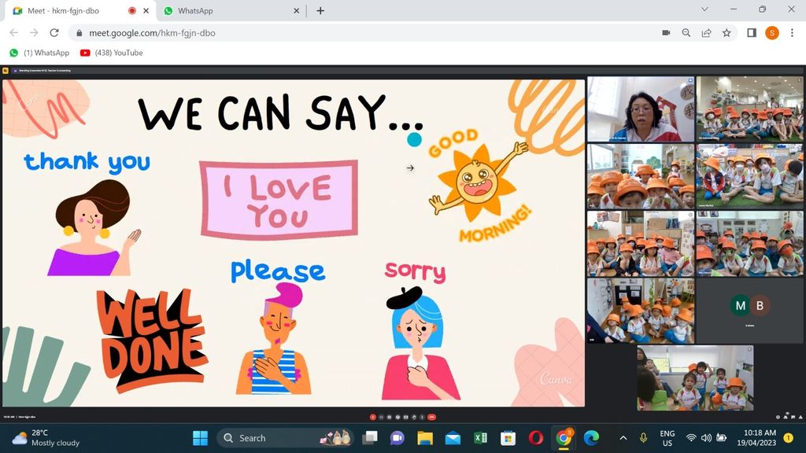
Task: Reload the Meet page
Action: click(54, 33)
